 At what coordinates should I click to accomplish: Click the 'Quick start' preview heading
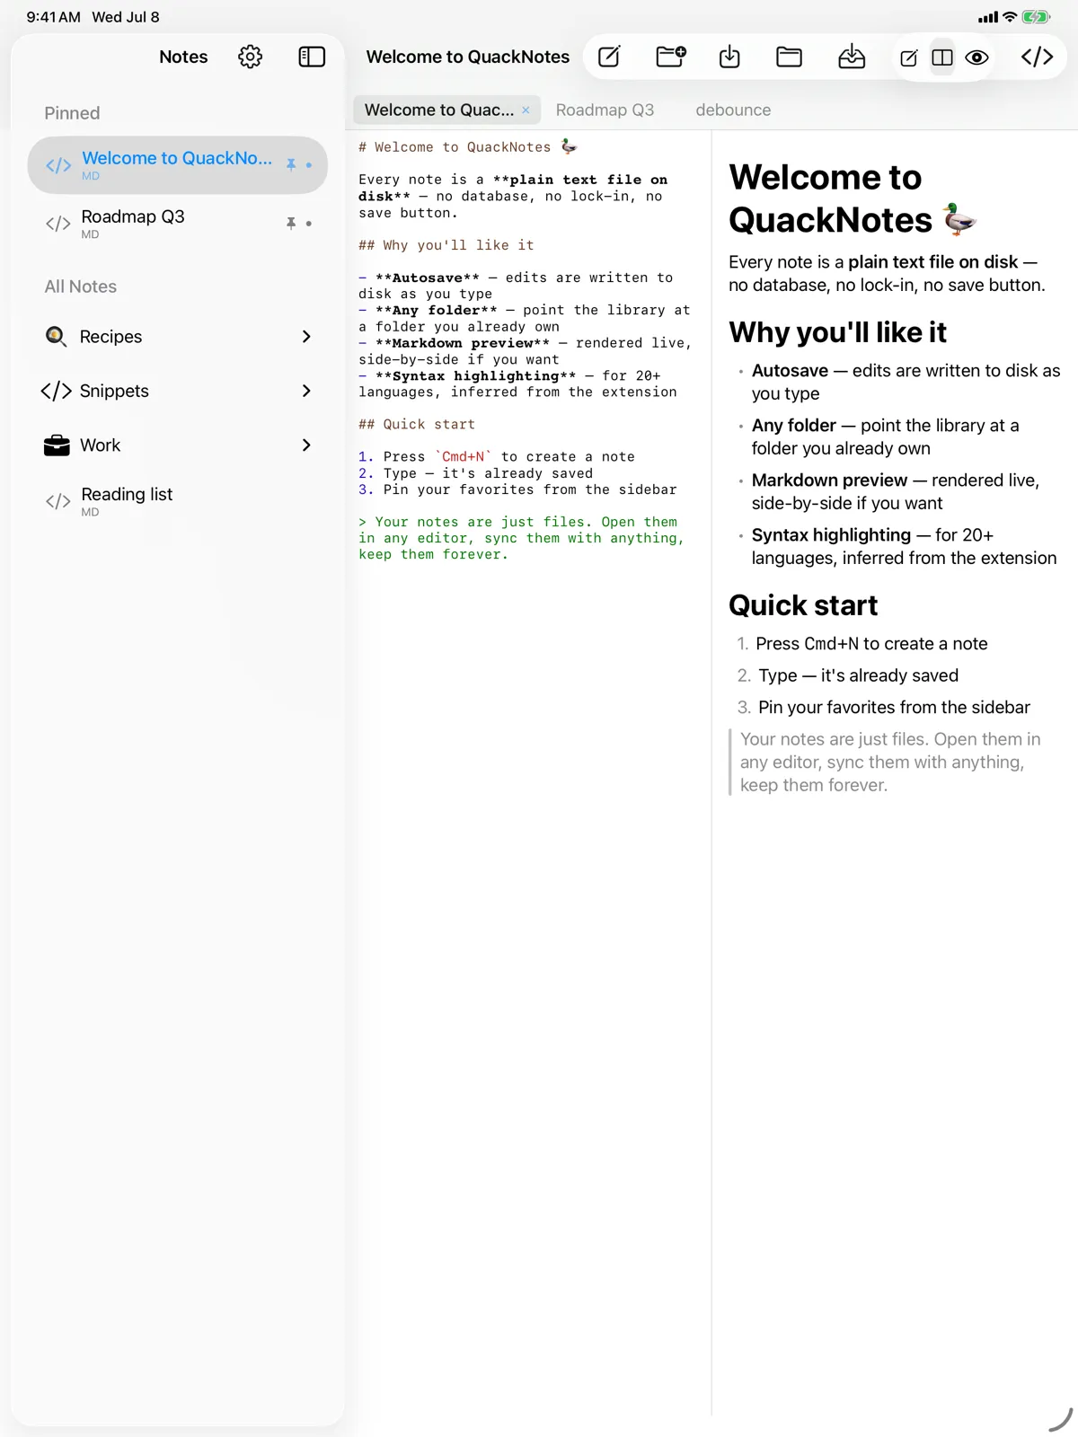(803, 605)
